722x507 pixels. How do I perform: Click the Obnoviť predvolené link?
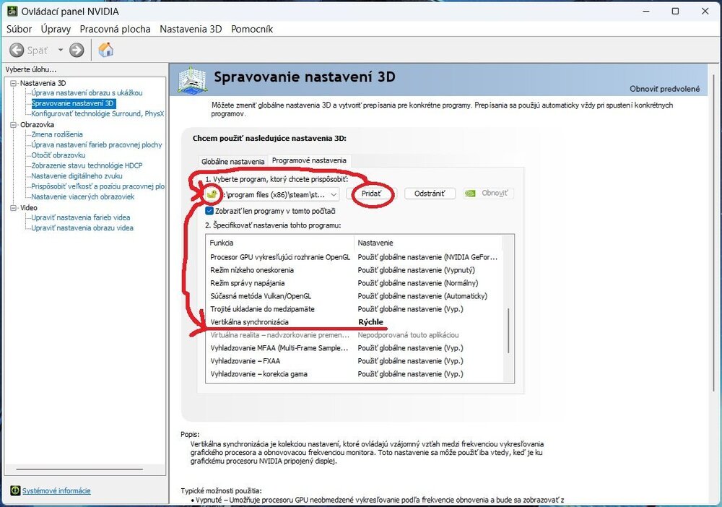tap(664, 88)
